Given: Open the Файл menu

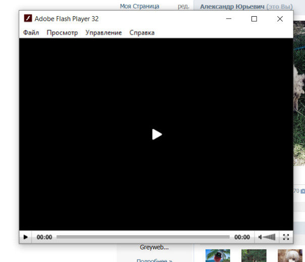Looking at the screenshot, I should pos(31,32).
